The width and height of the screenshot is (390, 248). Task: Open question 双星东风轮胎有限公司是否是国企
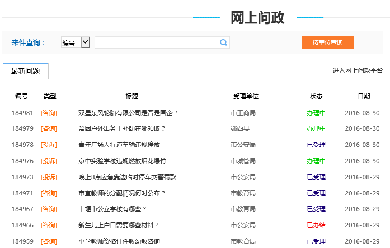coord(128,113)
